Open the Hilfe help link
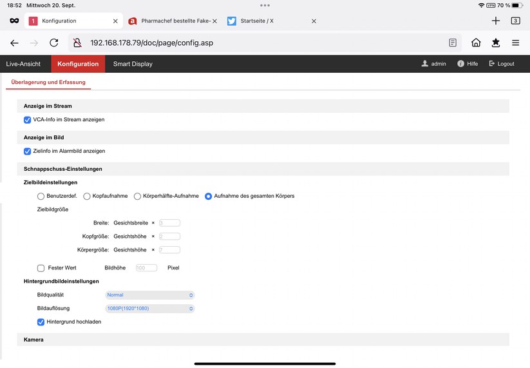Screen dimensions: 530x368 [468, 64]
